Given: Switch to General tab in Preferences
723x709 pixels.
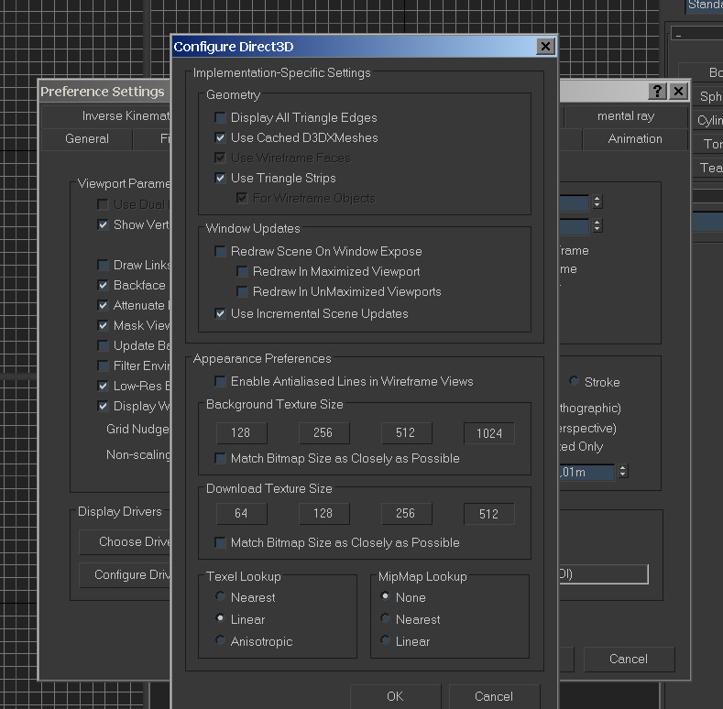Looking at the screenshot, I should pos(87,138).
